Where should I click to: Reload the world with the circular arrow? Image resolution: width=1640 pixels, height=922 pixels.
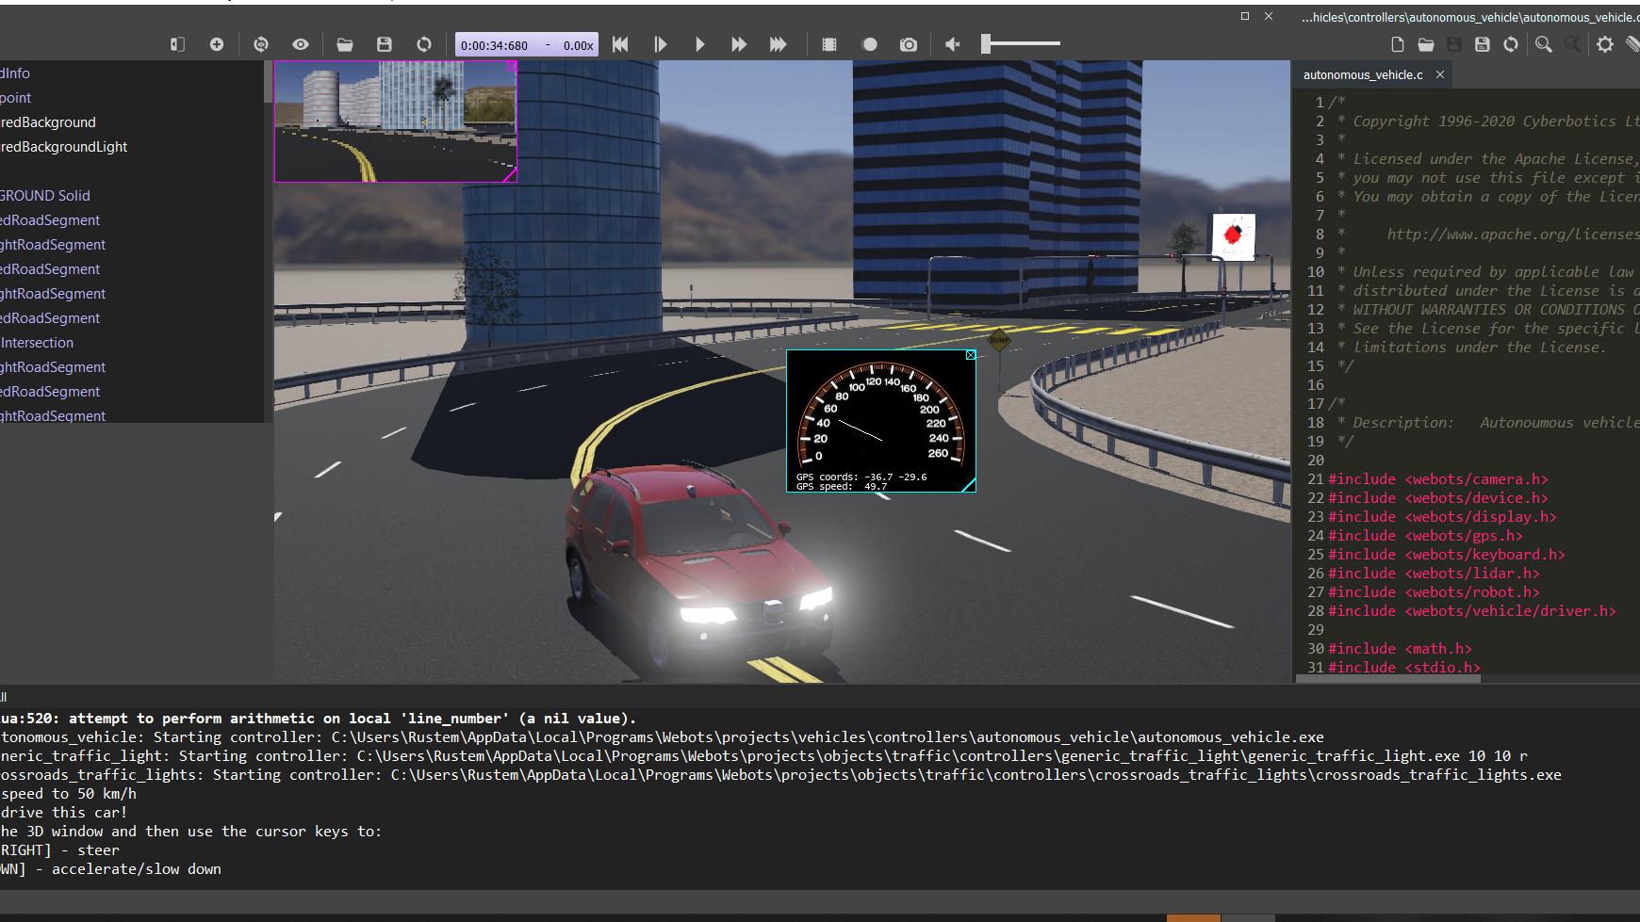point(424,44)
